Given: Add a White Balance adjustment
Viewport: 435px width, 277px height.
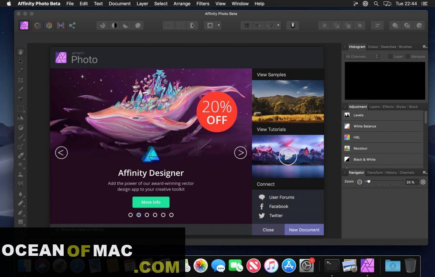Looking at the screenshot, I should coord(383,126).
